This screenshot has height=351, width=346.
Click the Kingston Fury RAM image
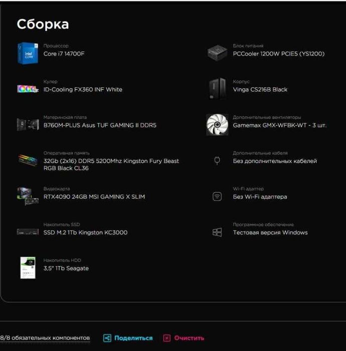point(28,160)
